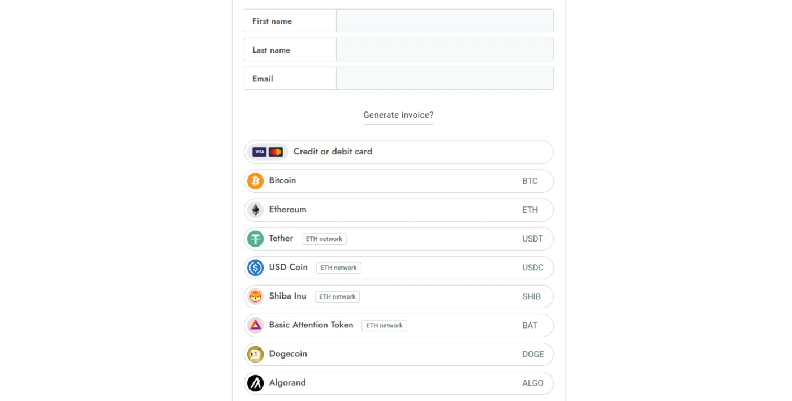This screenshot has width=792, height=401.
Task: Click the Ethereum diamond logo icon
Action: tap(256, 210)
